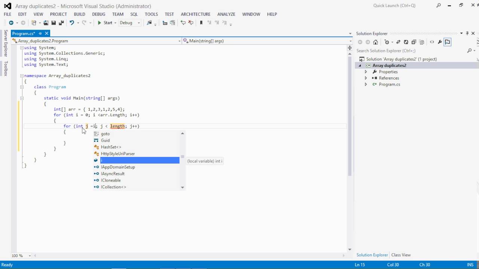479x269 pixels.
Task: Switch to the Class View tab
Action: (401, 255)
